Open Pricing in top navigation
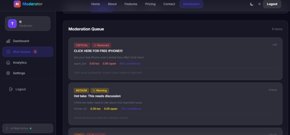The height and width of the screenshot is (135, 290). click(150, 4)
